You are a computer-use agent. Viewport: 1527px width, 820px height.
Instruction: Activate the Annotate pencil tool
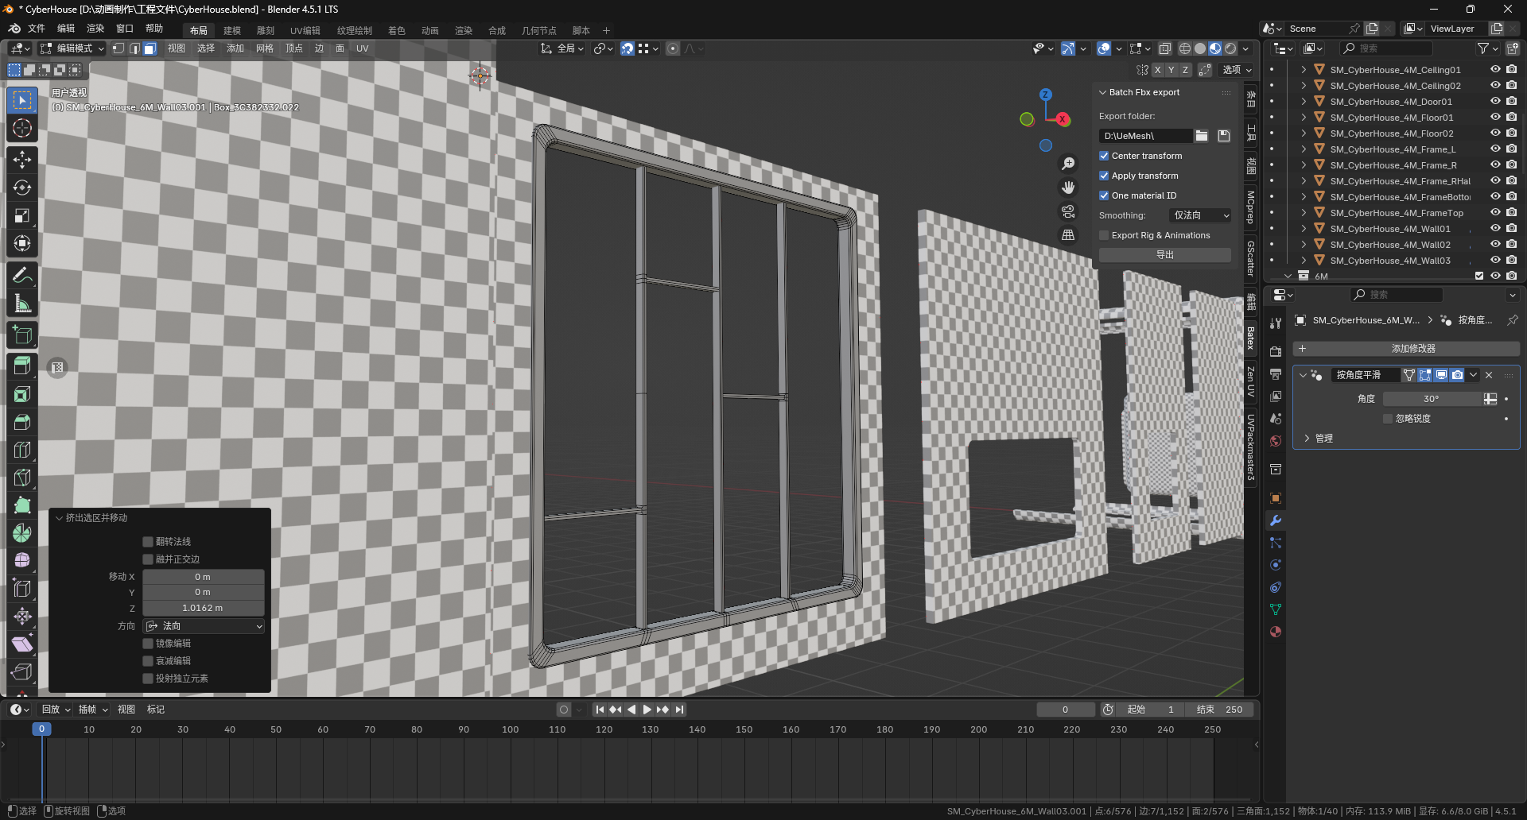coord(22,276)
